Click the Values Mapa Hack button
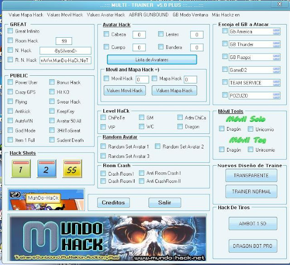Viewport: 290px width, 265px height. click(174, 91)
